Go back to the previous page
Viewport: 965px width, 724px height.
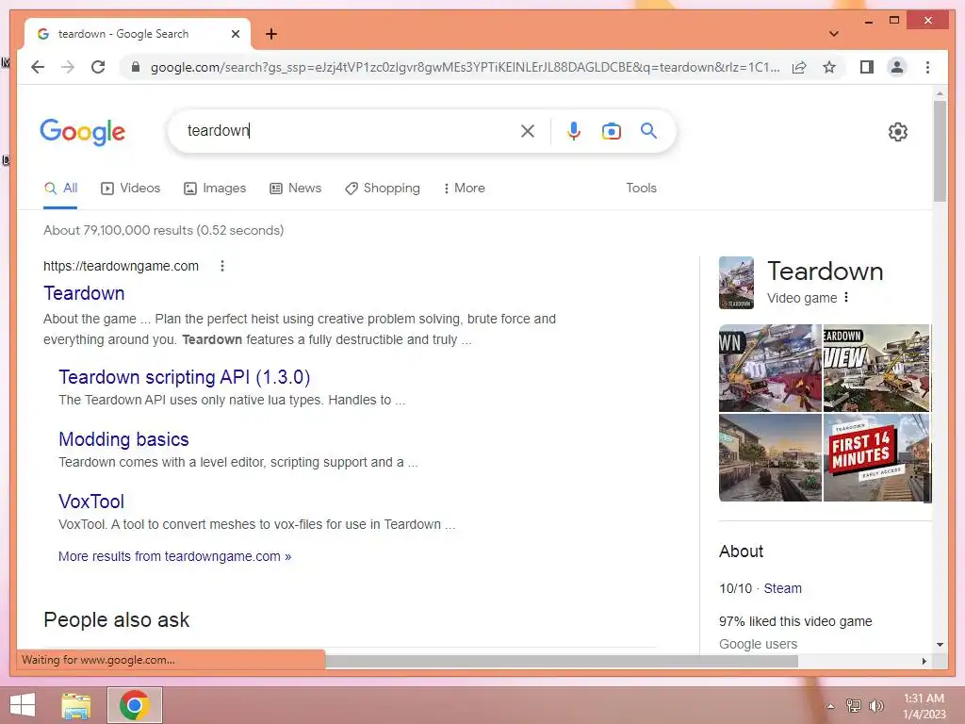pos(38,67)
